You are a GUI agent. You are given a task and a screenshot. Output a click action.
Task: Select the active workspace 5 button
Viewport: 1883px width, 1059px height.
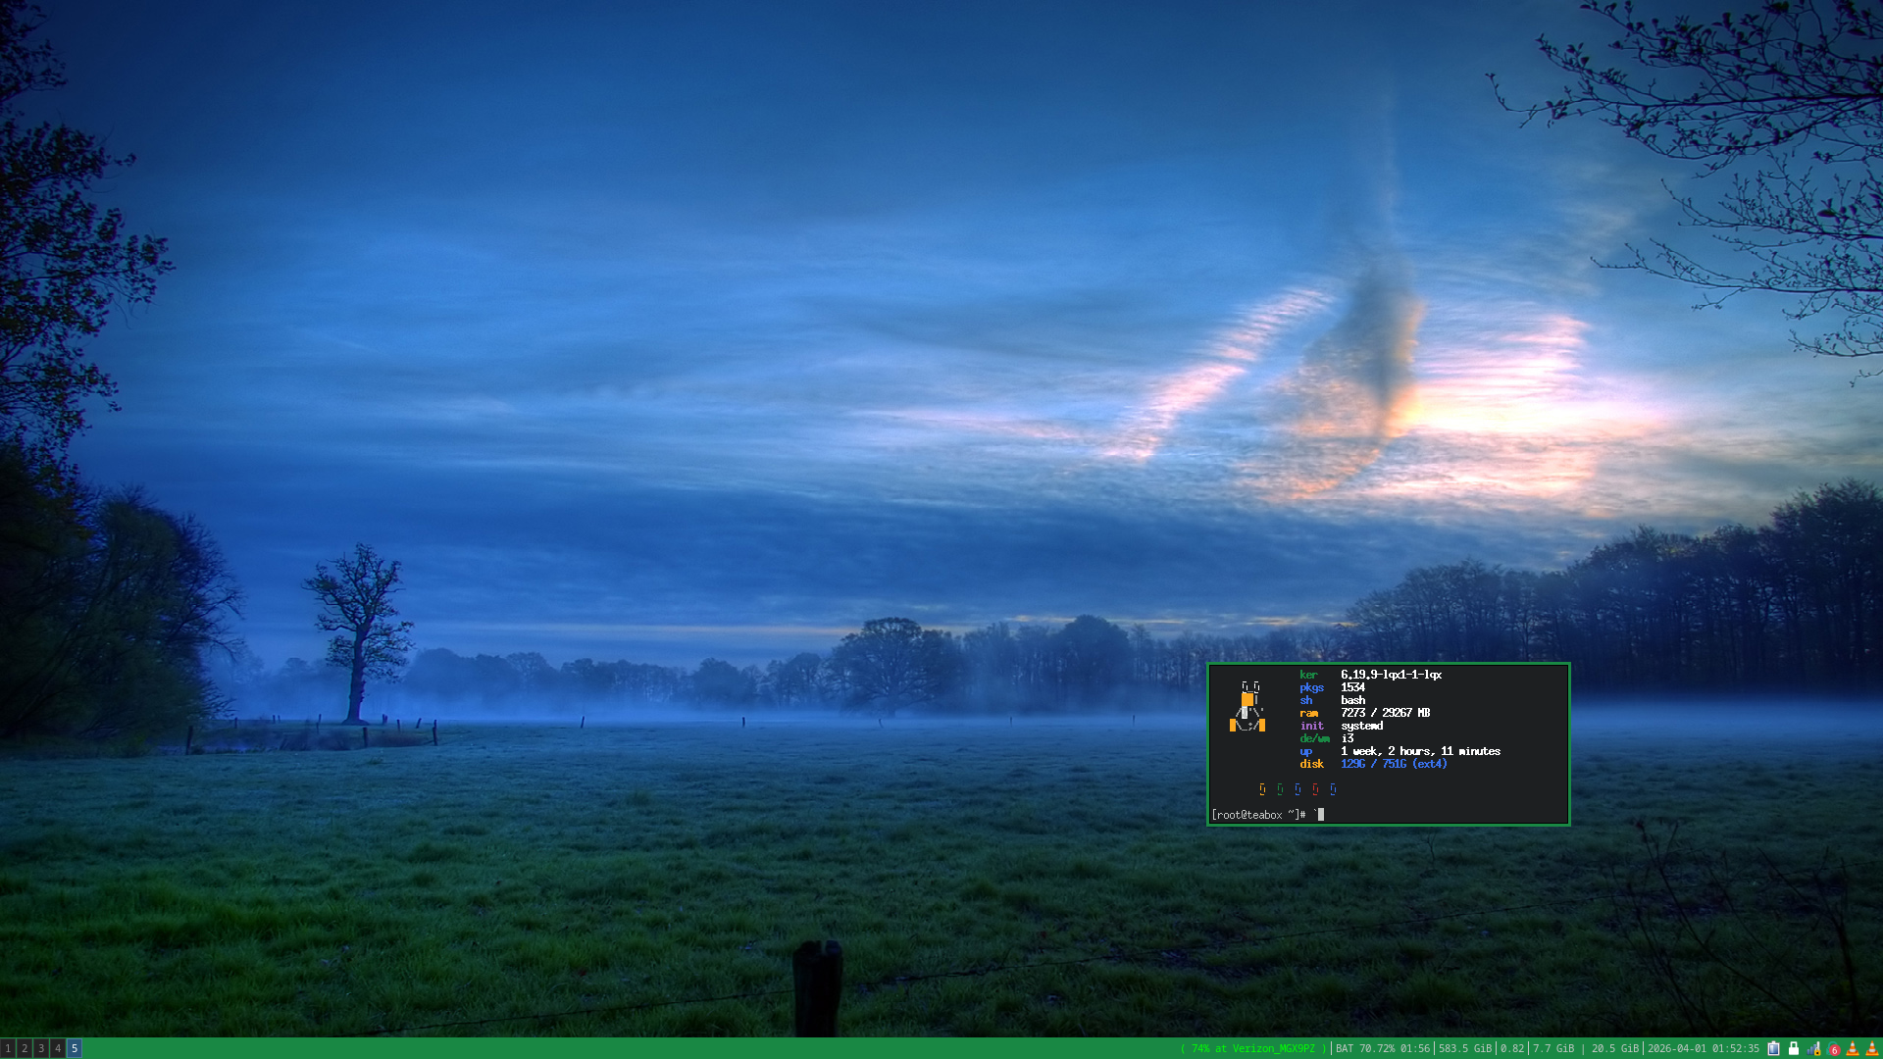[x=75, y=1048]
